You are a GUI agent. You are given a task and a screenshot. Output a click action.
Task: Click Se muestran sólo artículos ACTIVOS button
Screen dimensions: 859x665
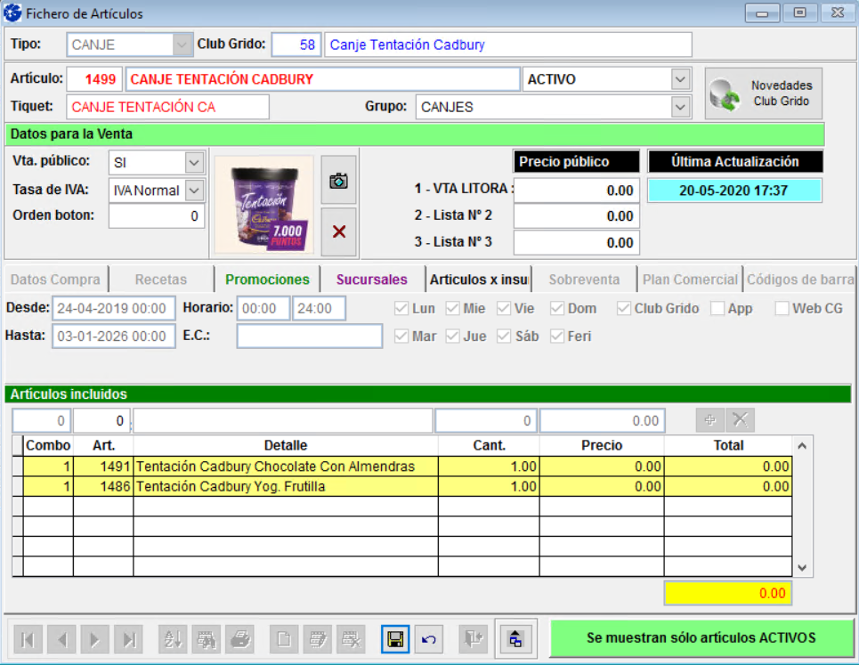click(x=701, y=638)
